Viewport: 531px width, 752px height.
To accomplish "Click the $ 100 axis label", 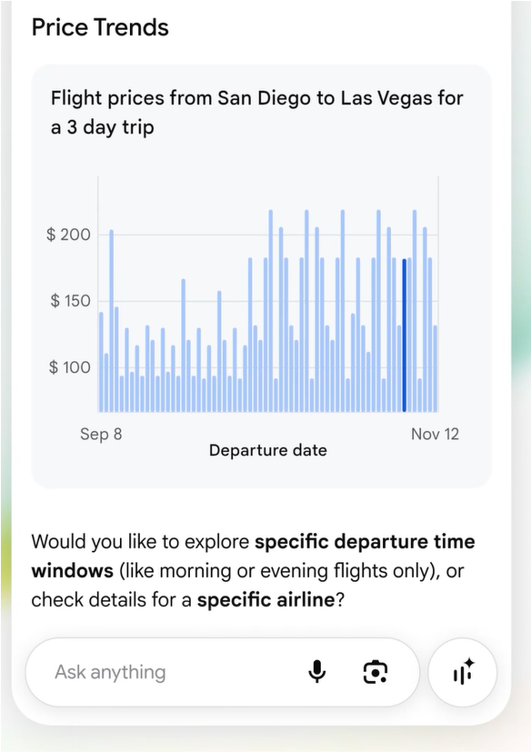I will tap(69, 367).
